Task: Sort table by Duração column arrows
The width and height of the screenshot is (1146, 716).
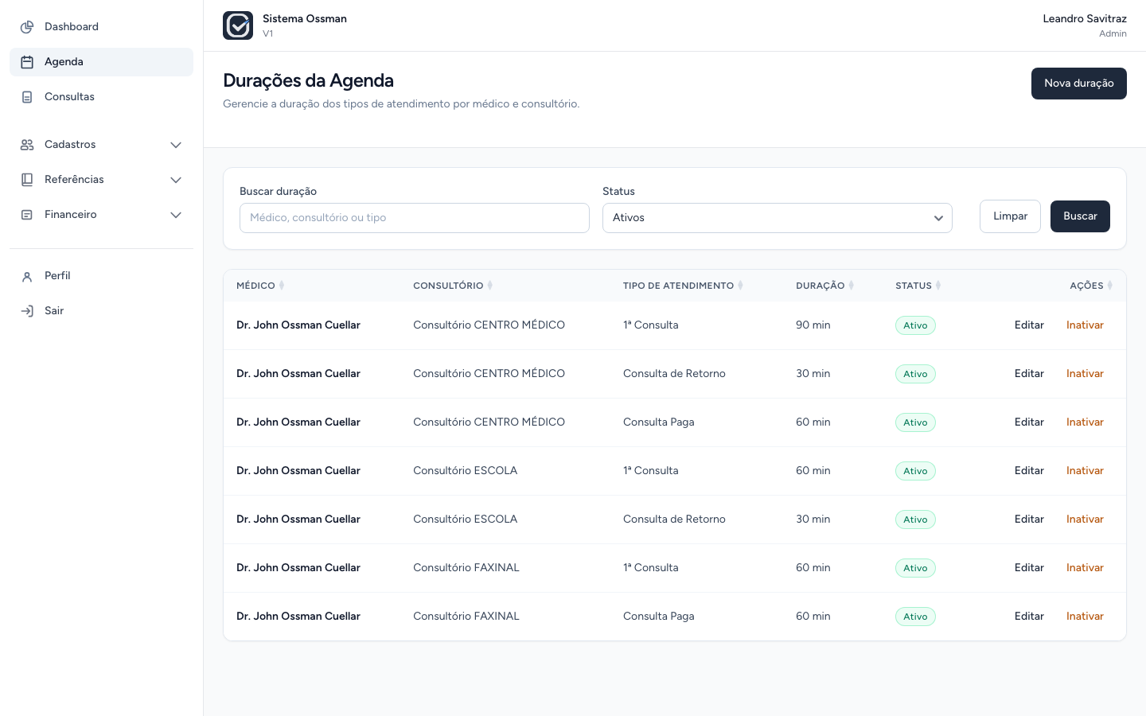Action: tap(852, 286)
